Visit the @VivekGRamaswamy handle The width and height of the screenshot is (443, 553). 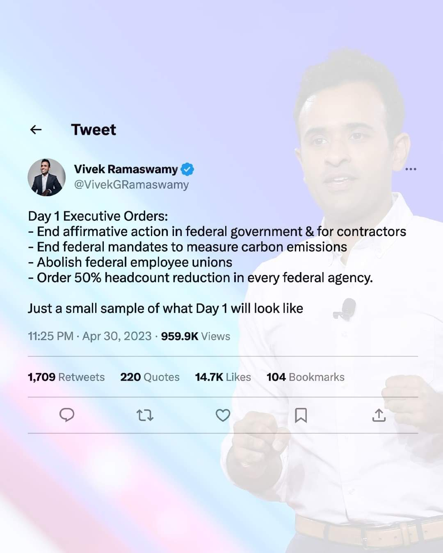tap(131, 185)
